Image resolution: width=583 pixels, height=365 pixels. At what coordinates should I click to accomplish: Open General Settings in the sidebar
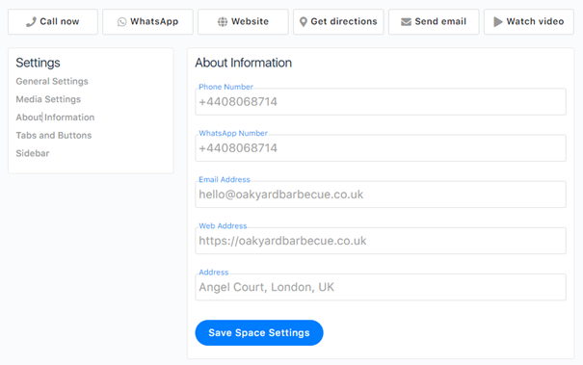pos(52,81)
